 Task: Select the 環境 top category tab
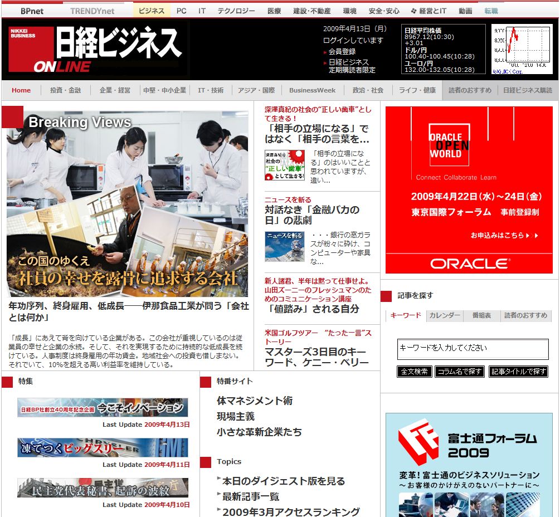(349, 11)
